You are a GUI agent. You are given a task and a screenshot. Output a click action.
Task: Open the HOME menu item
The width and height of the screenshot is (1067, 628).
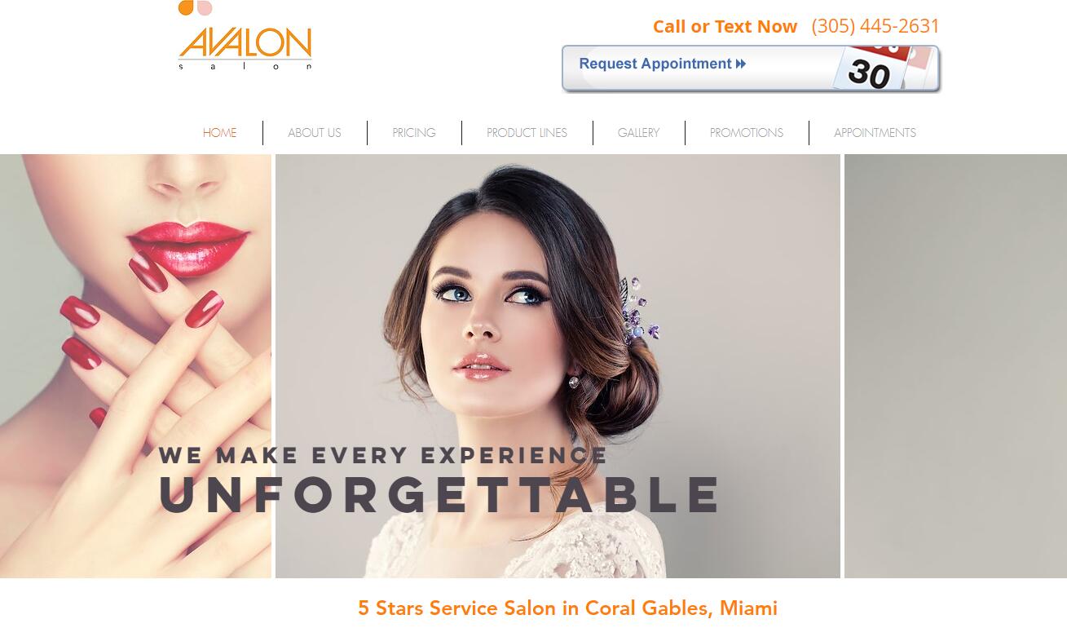219,133
